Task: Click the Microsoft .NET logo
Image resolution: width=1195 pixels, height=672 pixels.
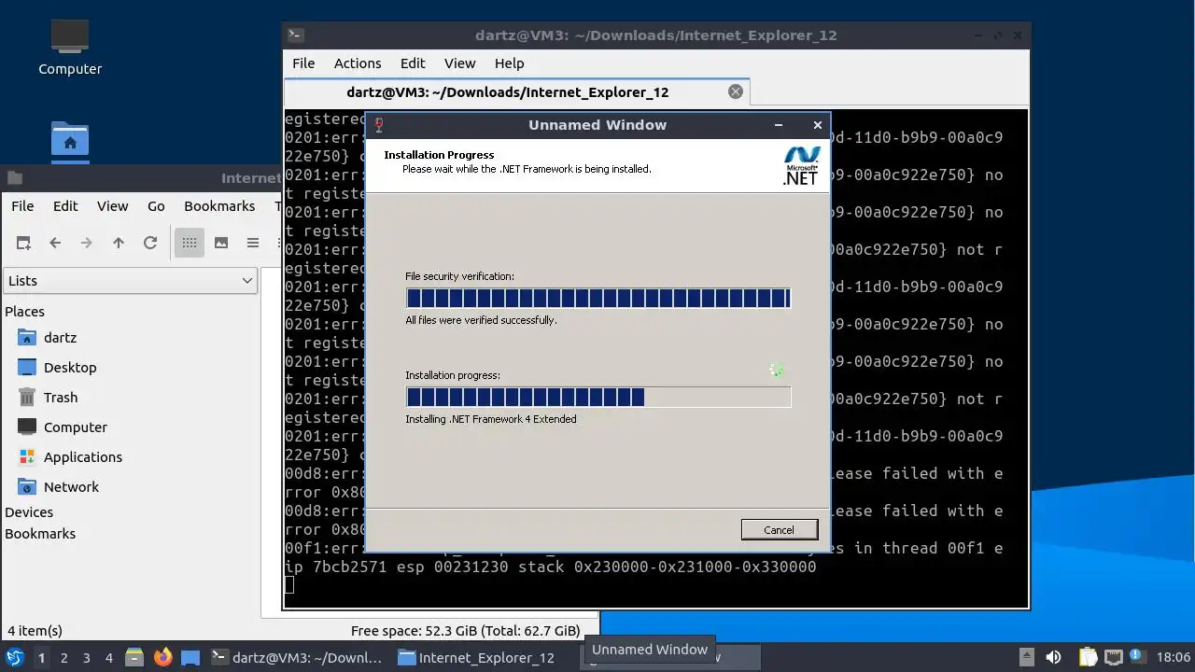Action: pyautogui.click(x=801, y=166)
